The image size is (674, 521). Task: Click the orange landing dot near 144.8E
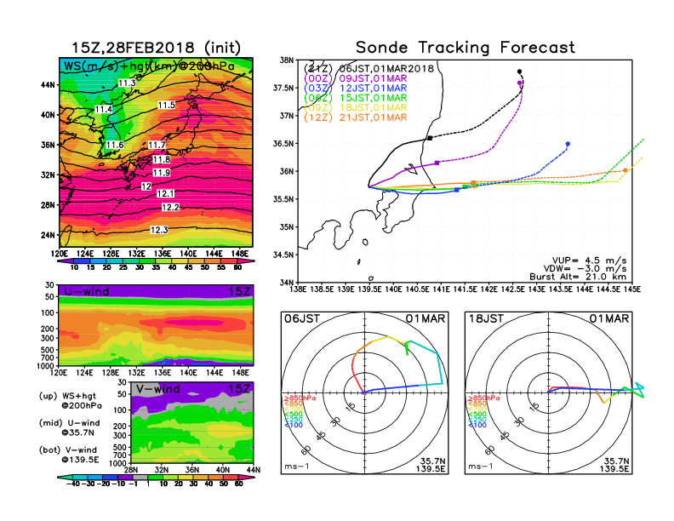[x=625, y=170]
